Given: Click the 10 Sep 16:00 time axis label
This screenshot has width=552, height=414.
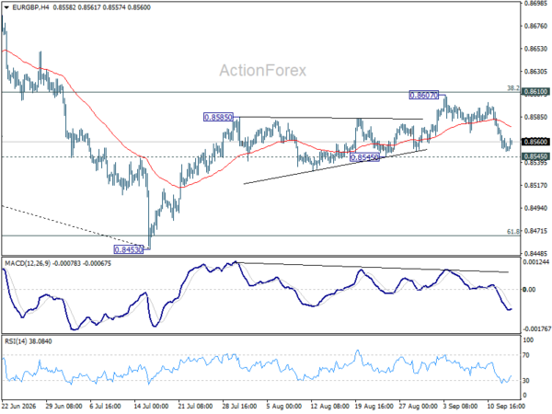Looking at the screenshot, I should [506, 407].
